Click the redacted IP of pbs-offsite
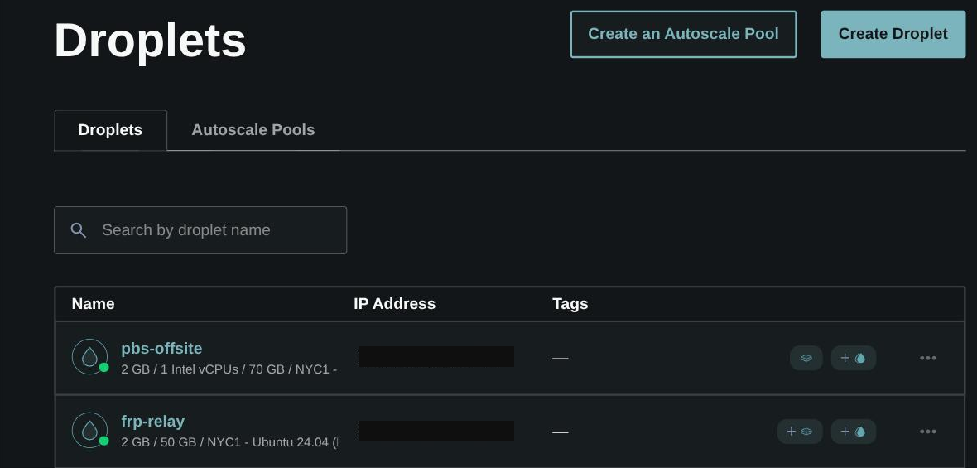Image resolution: width=977 pixels, height=468 pixels. (436, 356)
